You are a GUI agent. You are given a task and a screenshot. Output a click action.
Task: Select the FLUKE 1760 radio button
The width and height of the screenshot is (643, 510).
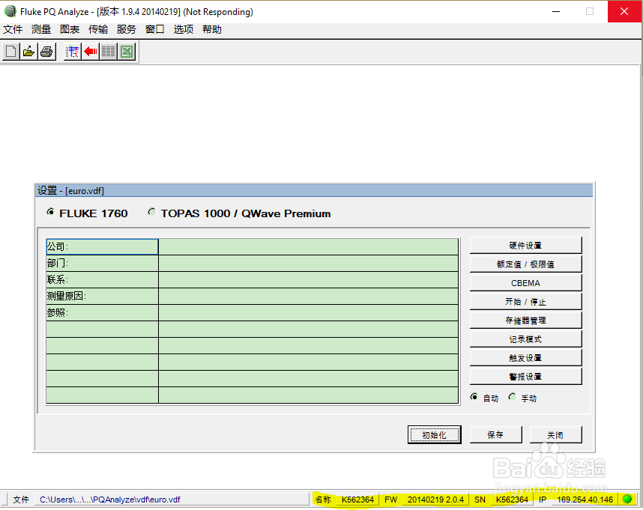click(50, 212)
